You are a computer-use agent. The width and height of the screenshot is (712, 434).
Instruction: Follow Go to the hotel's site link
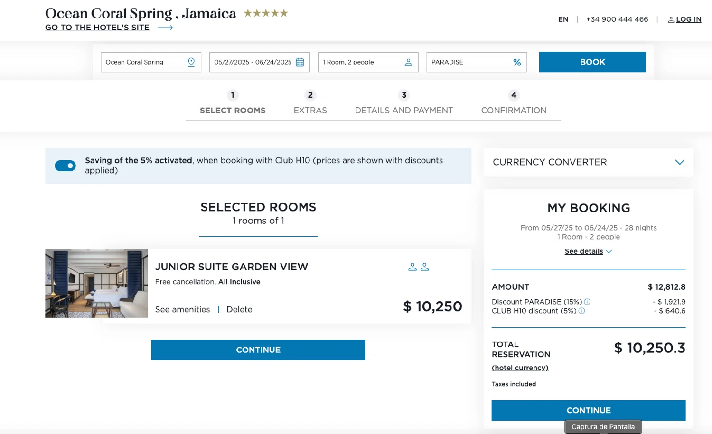pyautogui.click(x=97, y=28)
